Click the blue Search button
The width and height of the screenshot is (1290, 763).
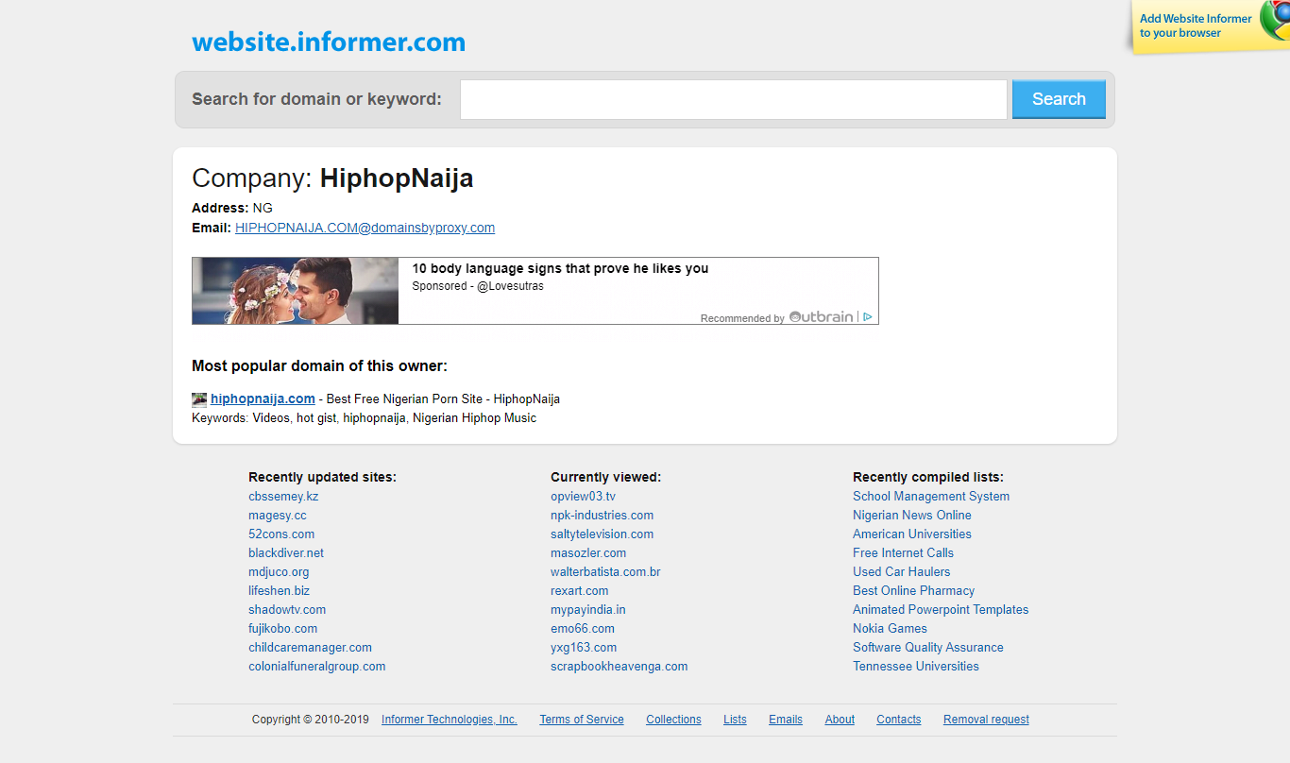[1059, 99]
